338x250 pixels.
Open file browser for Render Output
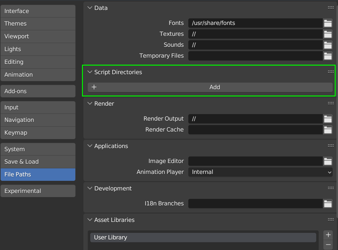[328, 119]
